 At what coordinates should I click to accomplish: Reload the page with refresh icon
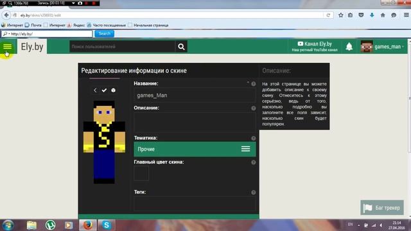[328, 15]
